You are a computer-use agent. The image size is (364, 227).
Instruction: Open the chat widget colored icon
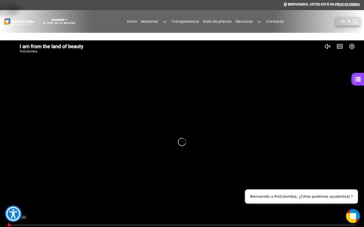tap(353, 216)
